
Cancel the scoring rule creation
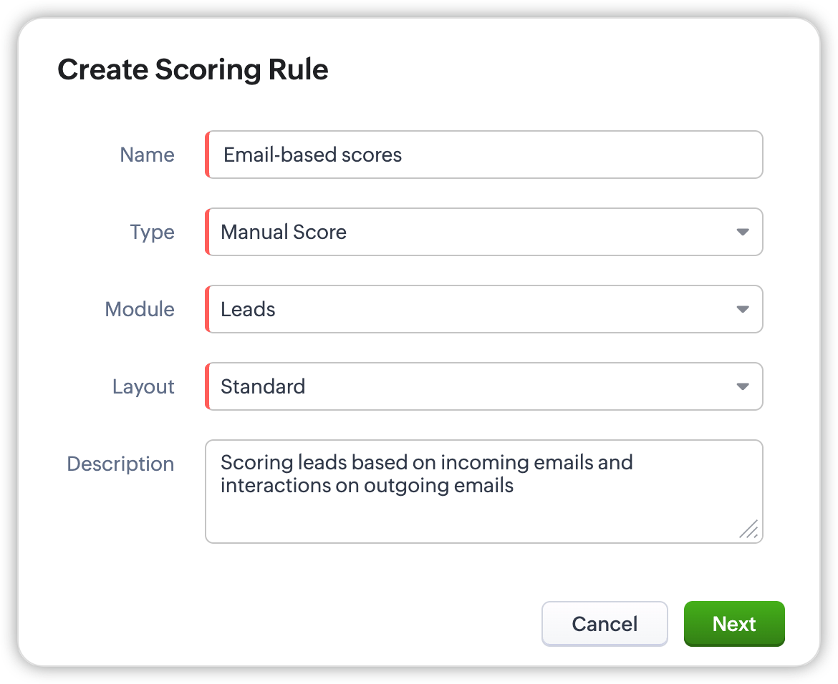click(x=605, y=624)
